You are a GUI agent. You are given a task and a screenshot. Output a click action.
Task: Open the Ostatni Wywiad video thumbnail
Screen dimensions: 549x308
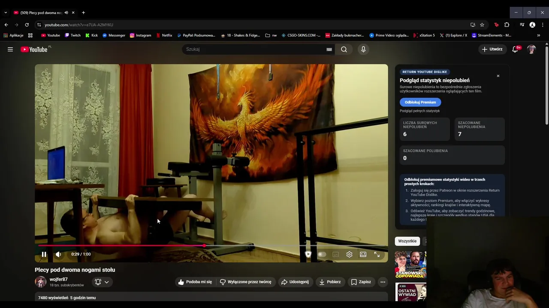(410, 292)
